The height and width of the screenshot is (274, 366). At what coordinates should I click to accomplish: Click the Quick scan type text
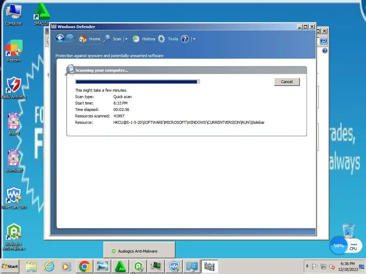pyautogui.click(x=123, y=97)
